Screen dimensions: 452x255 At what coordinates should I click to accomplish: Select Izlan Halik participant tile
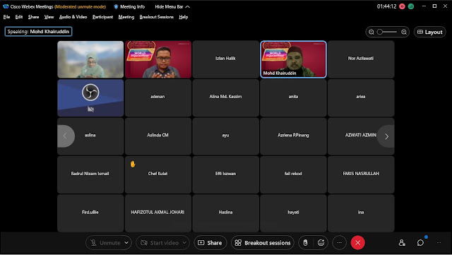click(226, 59)
